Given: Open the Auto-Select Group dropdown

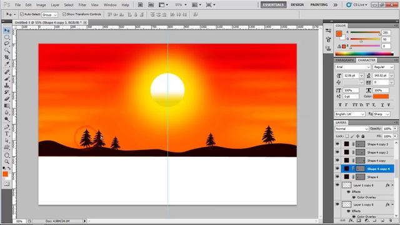Looking at the screenshot, I should (x=49, y=15).
